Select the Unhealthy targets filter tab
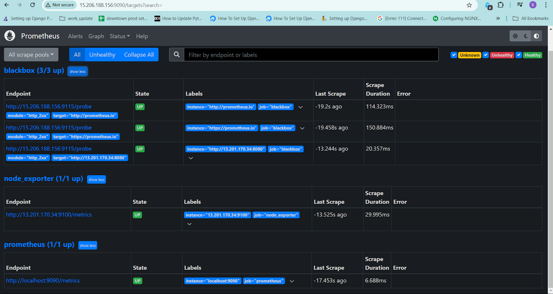 tap(102, 55)
